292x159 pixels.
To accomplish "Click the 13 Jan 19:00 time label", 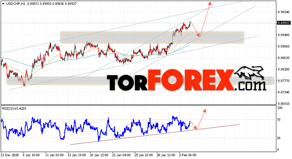I will point(77,155).
